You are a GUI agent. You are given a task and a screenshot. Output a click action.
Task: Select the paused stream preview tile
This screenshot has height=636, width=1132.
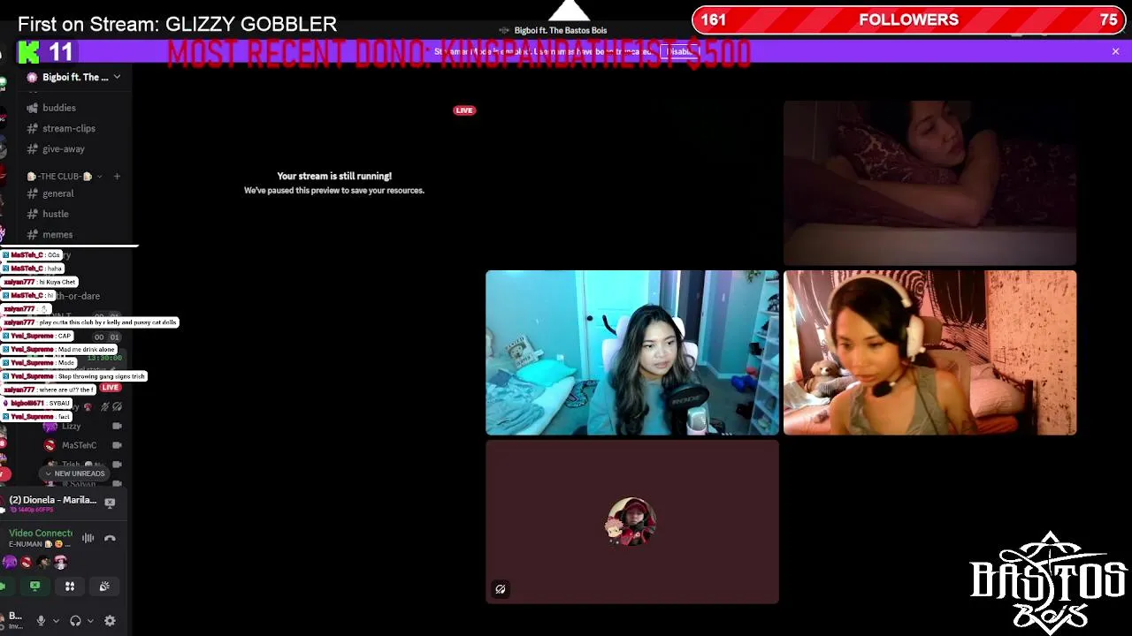pos(334,183)
